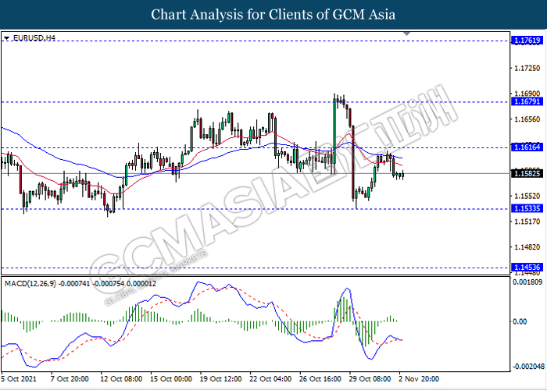547x390 pixels.
Task: Select the 1.16164 price level label
Action: (527, 147)
